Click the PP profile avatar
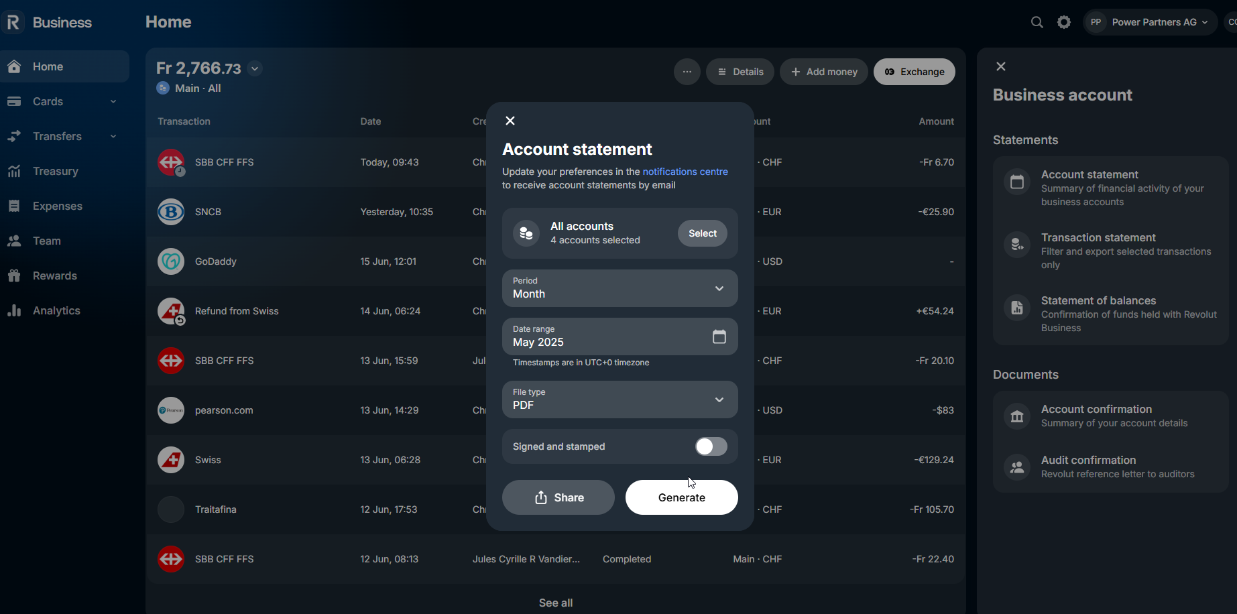Screen dimensions: 1237x614 pos(1096,22)
